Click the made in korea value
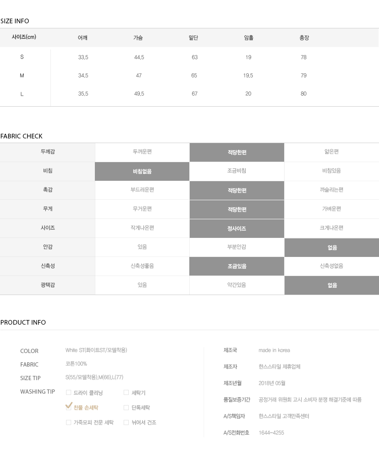The width and height of the screenshot is (379, 469). (x=274, y=350)
